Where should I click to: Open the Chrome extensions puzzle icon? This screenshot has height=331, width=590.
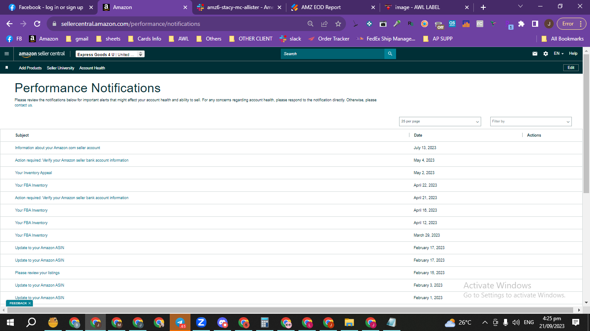521,24
